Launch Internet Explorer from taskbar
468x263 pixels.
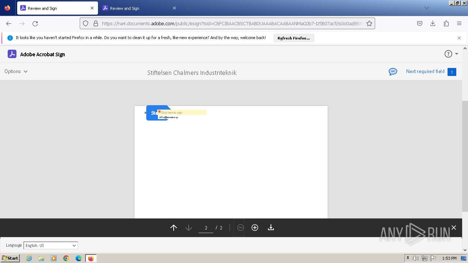click(29, 258)
